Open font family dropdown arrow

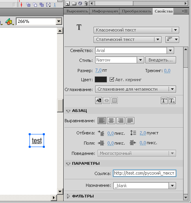tap(170, 50)
